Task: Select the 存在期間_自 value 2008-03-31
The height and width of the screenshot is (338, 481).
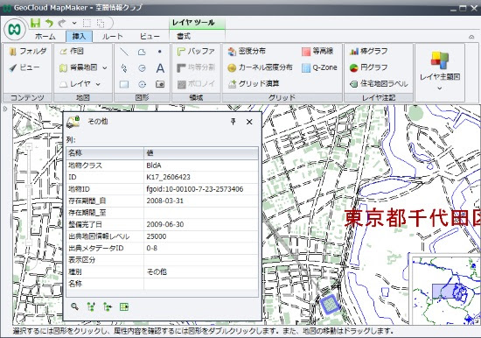Action: click(x=164, y=201)
